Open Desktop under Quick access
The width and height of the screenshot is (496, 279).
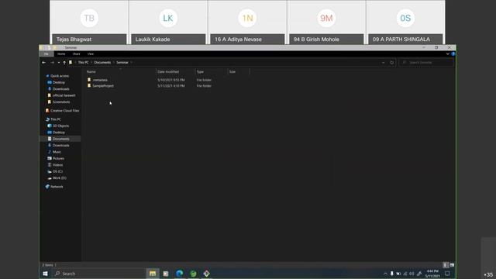(59, 82)
